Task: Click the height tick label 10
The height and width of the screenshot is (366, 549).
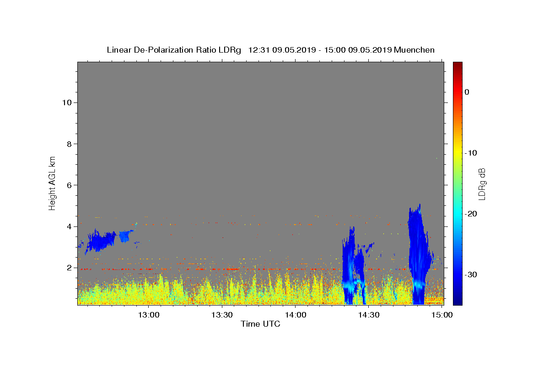Action: pyautogui.click(x=67, y=102)
